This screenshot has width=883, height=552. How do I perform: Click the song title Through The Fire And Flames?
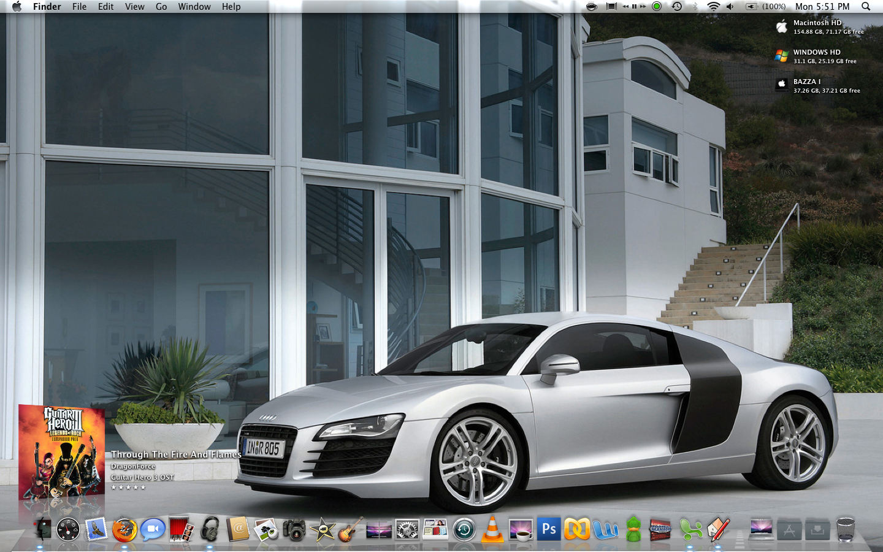click(176, 454)
